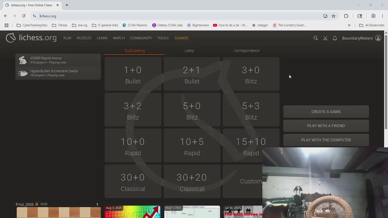Open the side panel icon in toolbar
Viewport: 388px width, 218px height.
point(360,16)
